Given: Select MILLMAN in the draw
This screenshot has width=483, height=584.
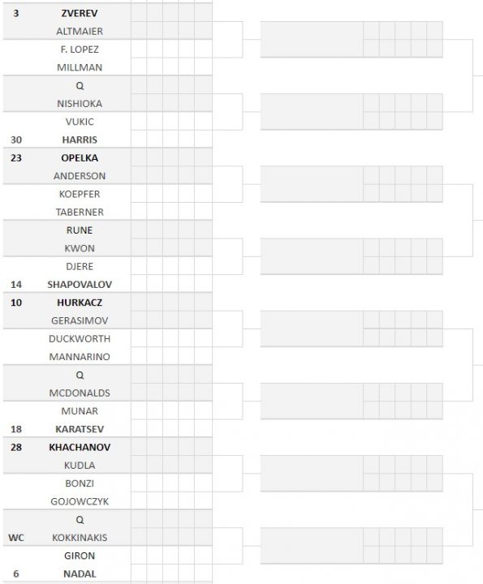Looking at the screenshot, I should point(80,67).
